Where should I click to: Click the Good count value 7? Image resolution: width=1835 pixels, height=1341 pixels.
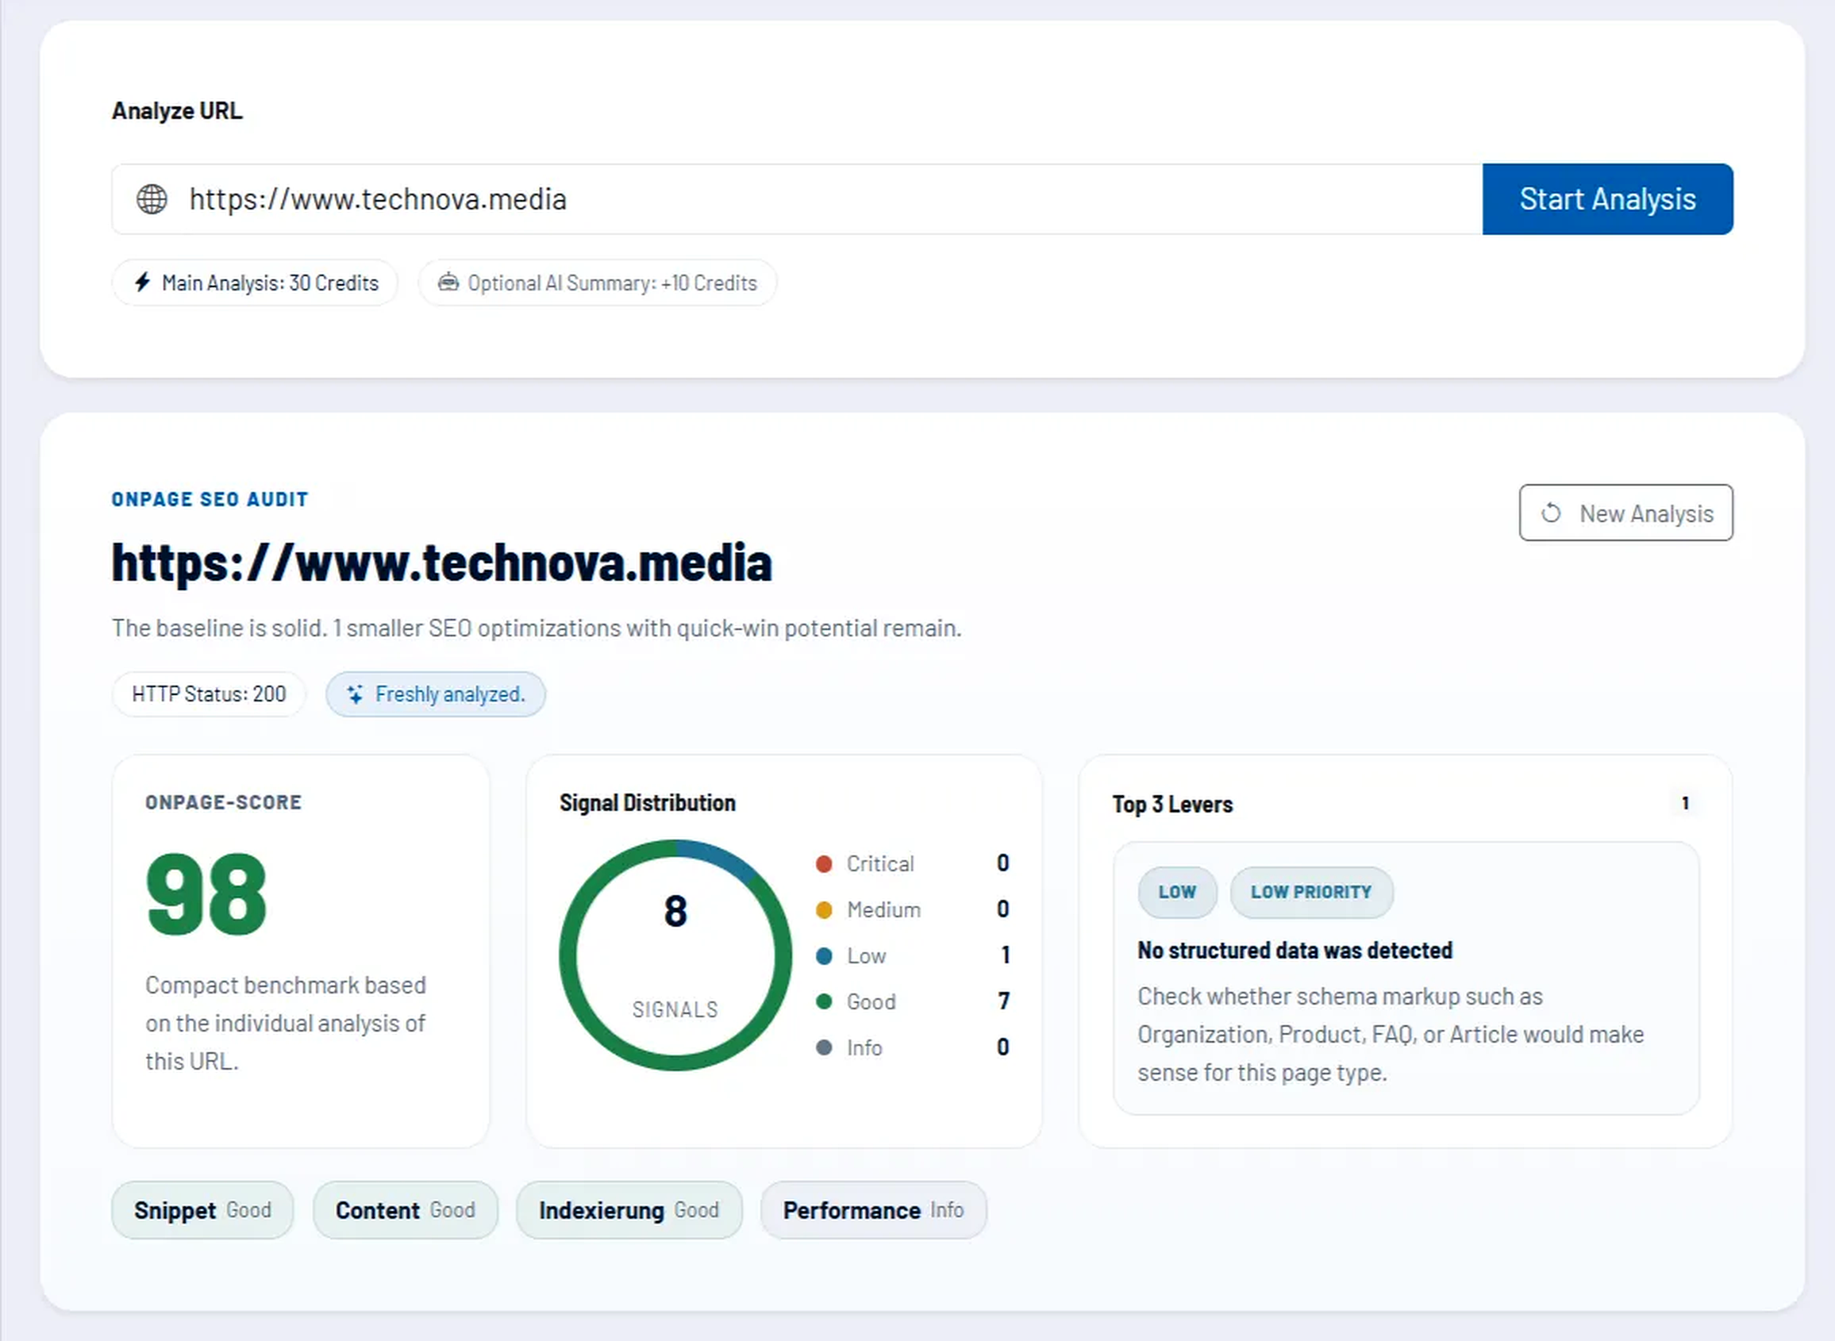click(x=1003, y=1001)
